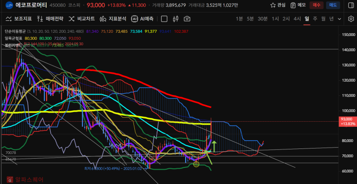Click Ichimoku value 72,050
This screenshot has width=357, height=184.
point(61,38)
